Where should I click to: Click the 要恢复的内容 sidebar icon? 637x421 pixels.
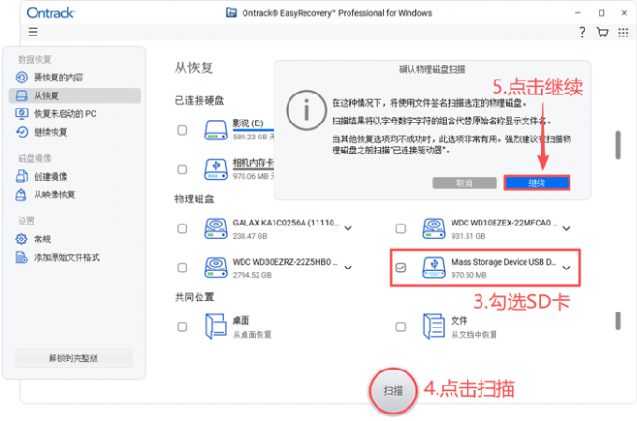(x=22, y=77)
